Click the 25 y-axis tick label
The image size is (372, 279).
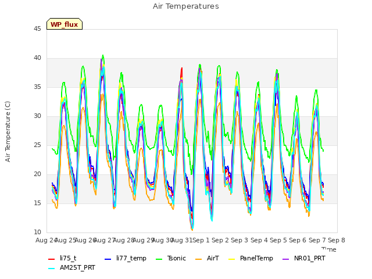point(37,145)
